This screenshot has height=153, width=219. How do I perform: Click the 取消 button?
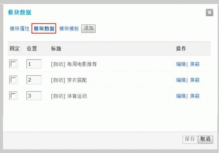click(x=206, y=139)
